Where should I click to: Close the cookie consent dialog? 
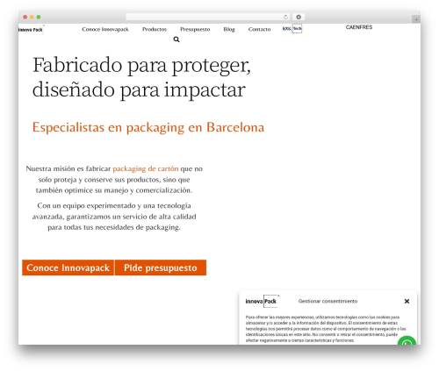pyautogui.click(x=407, y=301)
